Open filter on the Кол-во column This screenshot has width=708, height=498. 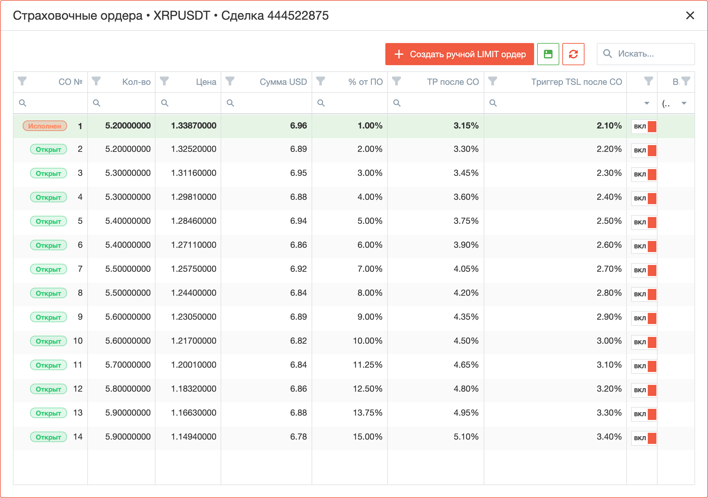tap(96, 81)
